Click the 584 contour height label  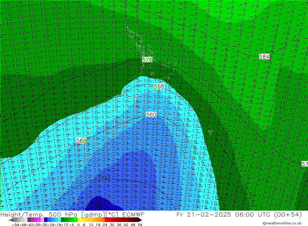tap(264, 57)
